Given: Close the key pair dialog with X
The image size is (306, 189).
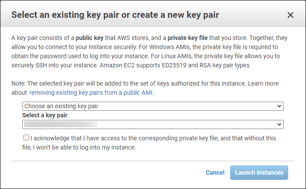Looking at the screenshot, I should tap(290, 15).
